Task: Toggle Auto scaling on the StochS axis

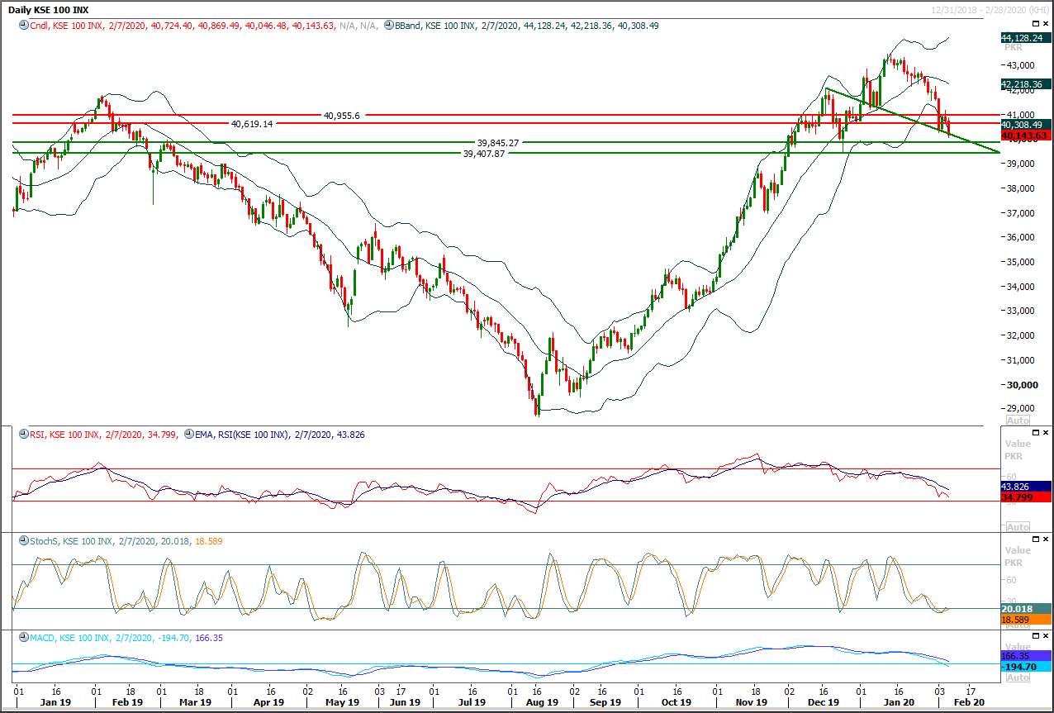Action: [1018, 625]
